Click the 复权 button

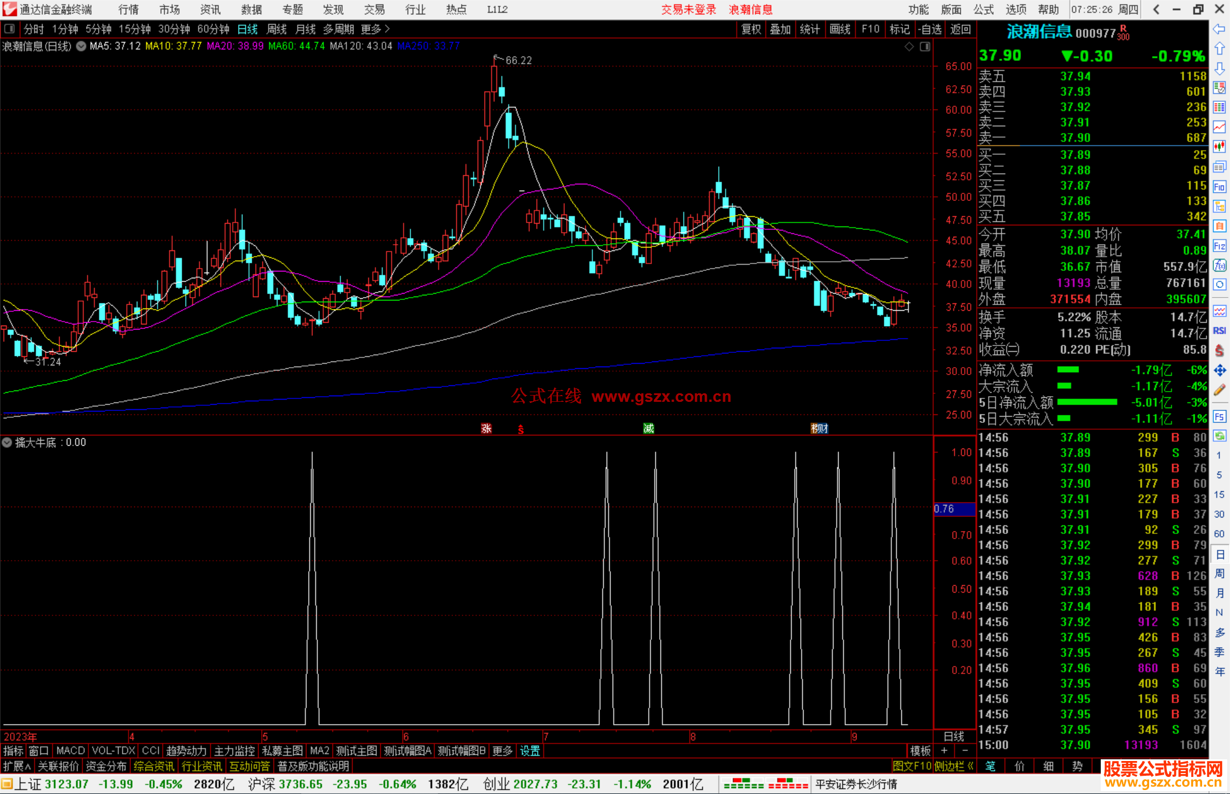pos(751,29)
